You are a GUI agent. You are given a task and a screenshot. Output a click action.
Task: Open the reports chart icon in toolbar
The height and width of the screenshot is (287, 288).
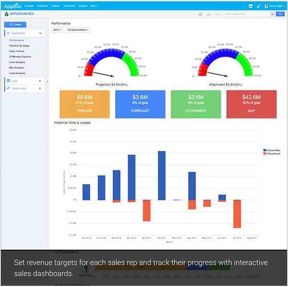(208, 14)
